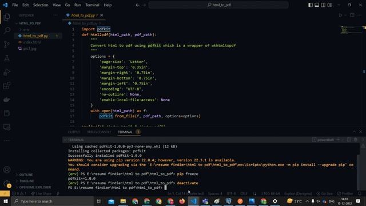This screenshot has width=366, height=206.
Task: Go back using title bar arrow
Action: tap(138, 5)
